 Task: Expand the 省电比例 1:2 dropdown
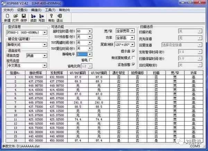coord(90,66)
